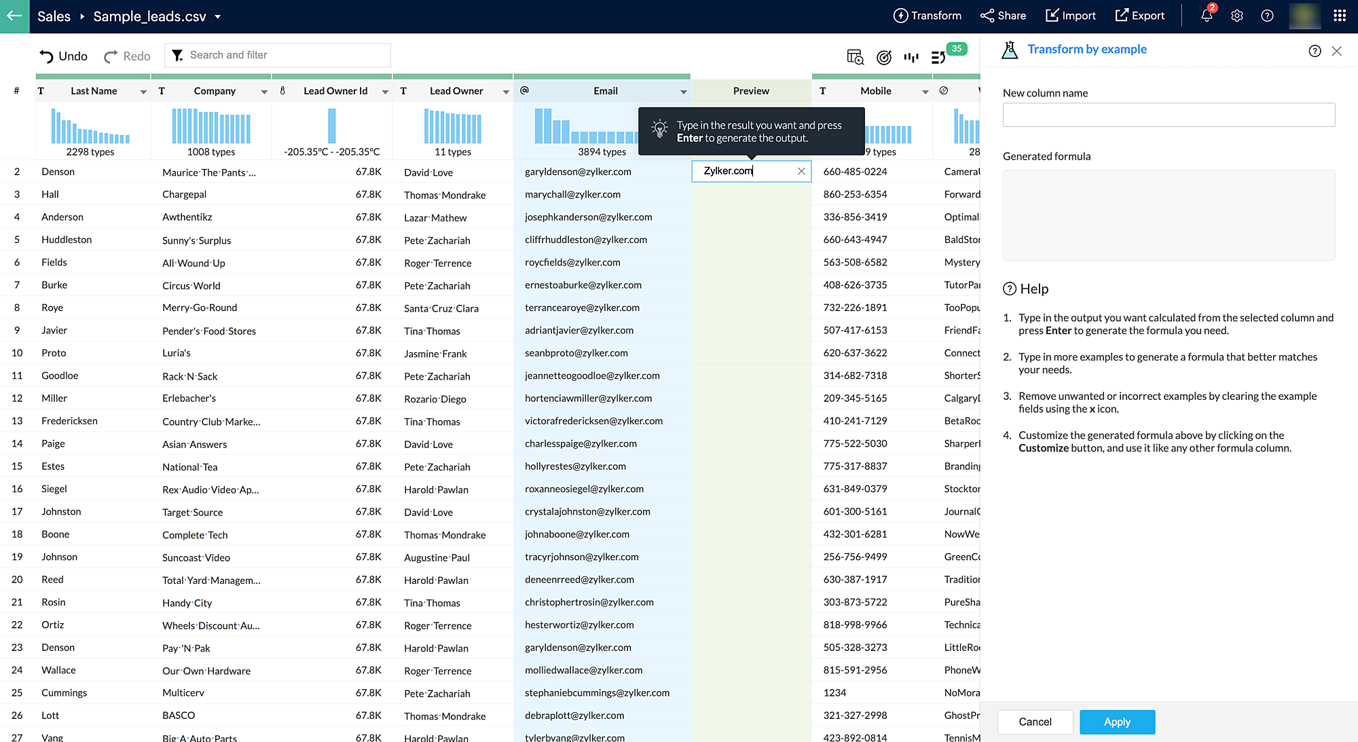Click the data quality bars icon
The height and width of the screenshot is (742, 1358).
coord(911,58)
